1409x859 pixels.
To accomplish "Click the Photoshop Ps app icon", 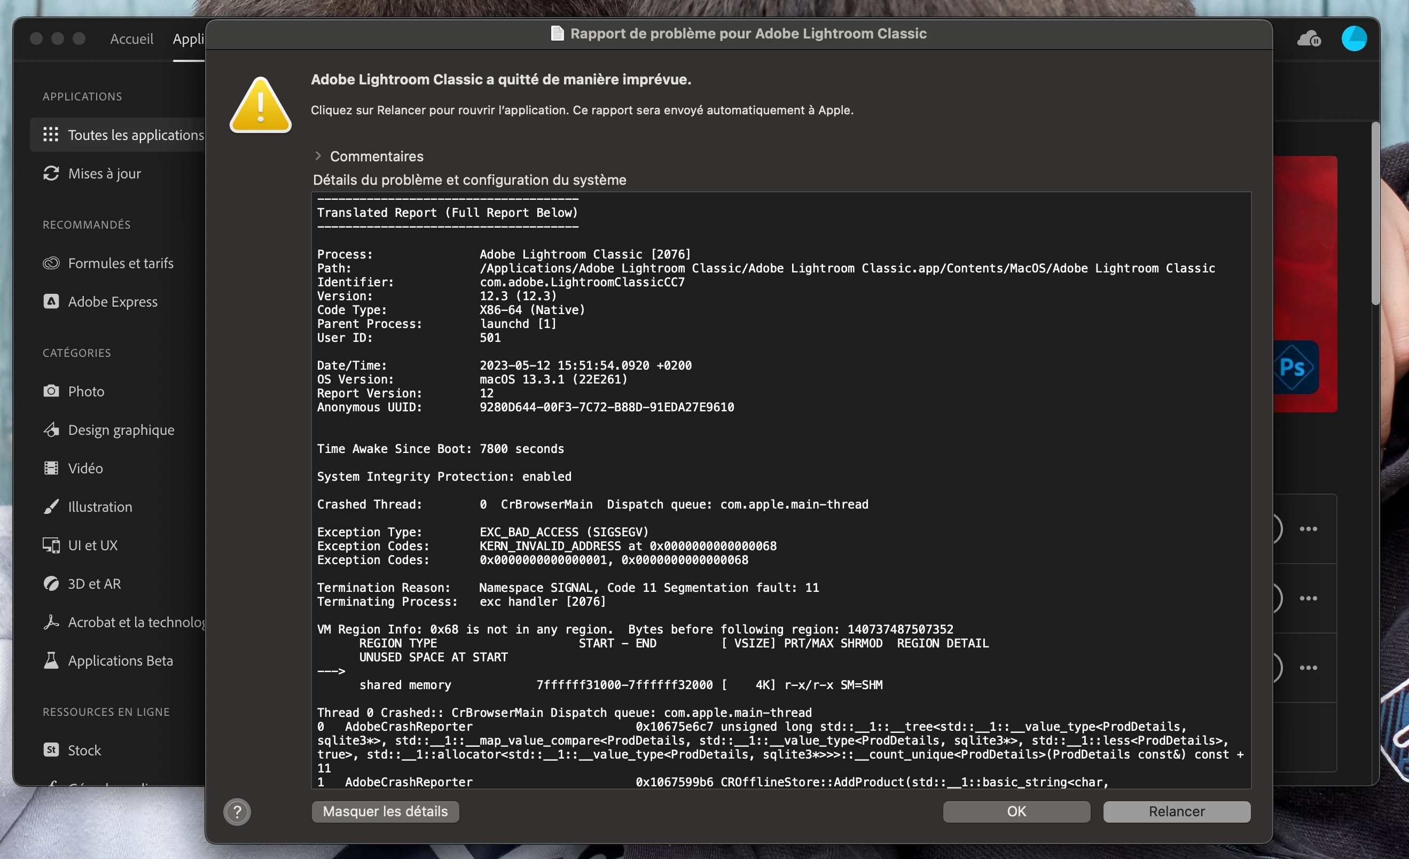I will pos(1294,367).
